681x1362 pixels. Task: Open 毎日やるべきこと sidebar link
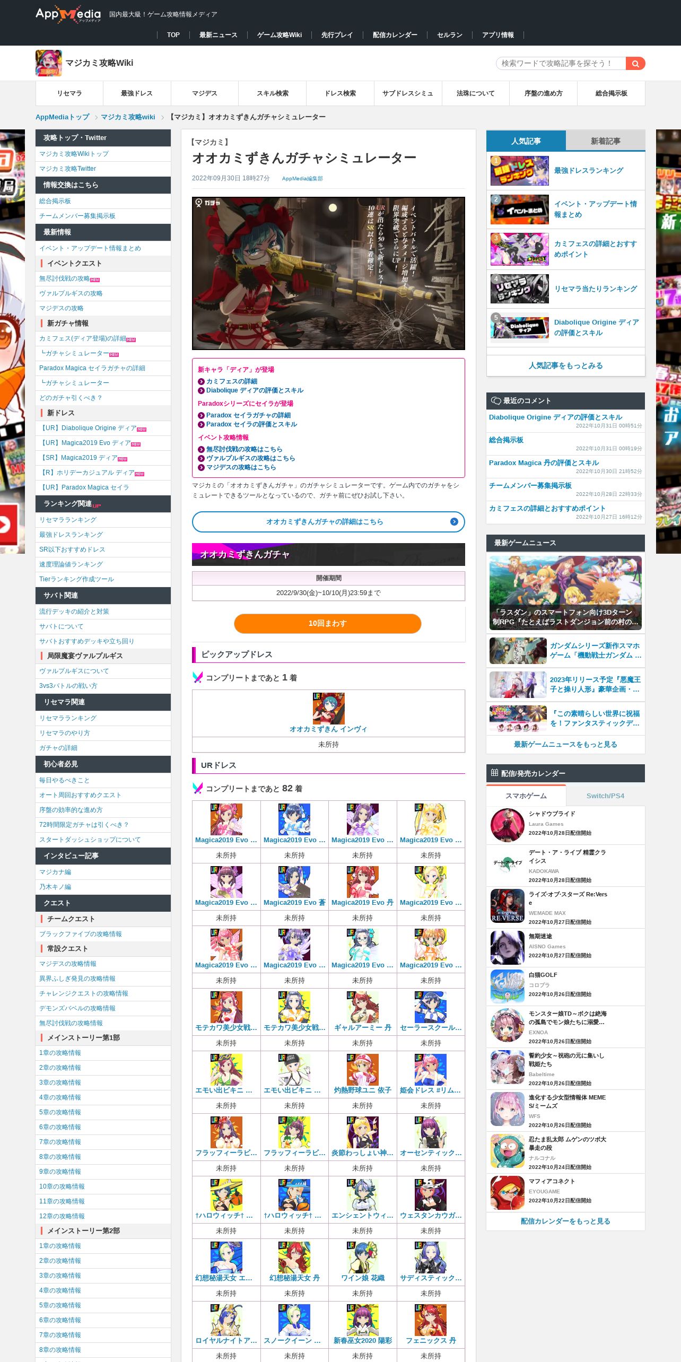click(64, 780)
